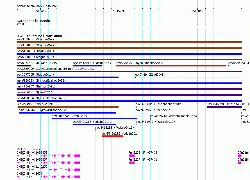
Task: Click the esv33199 (deSmith2007) variant bar
Action: [x=129, y=42]
